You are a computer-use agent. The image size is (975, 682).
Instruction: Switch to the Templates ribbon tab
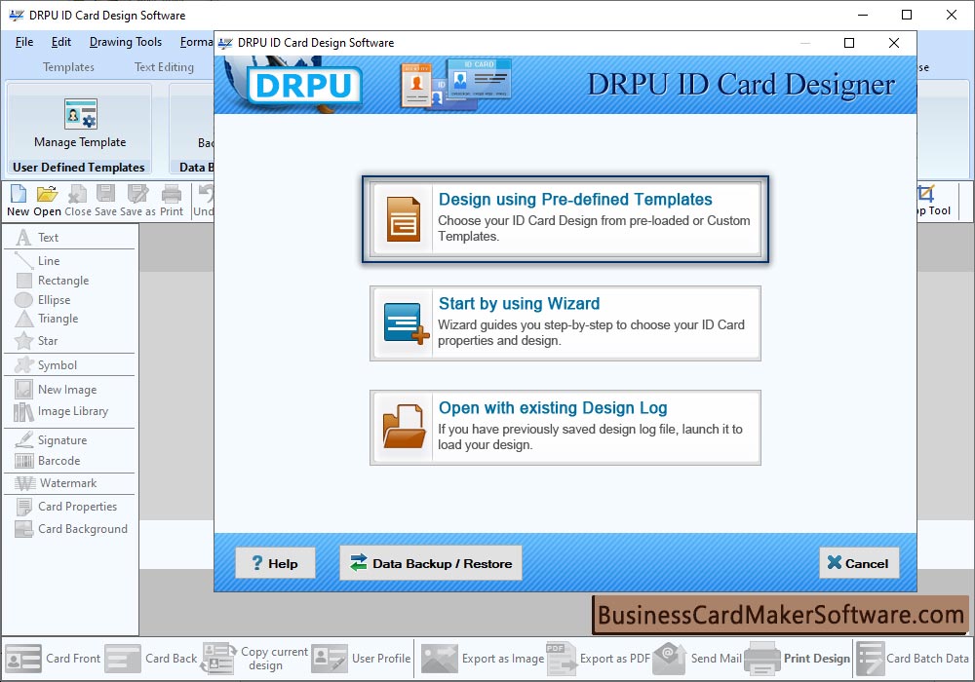click(x=68, y=67)
